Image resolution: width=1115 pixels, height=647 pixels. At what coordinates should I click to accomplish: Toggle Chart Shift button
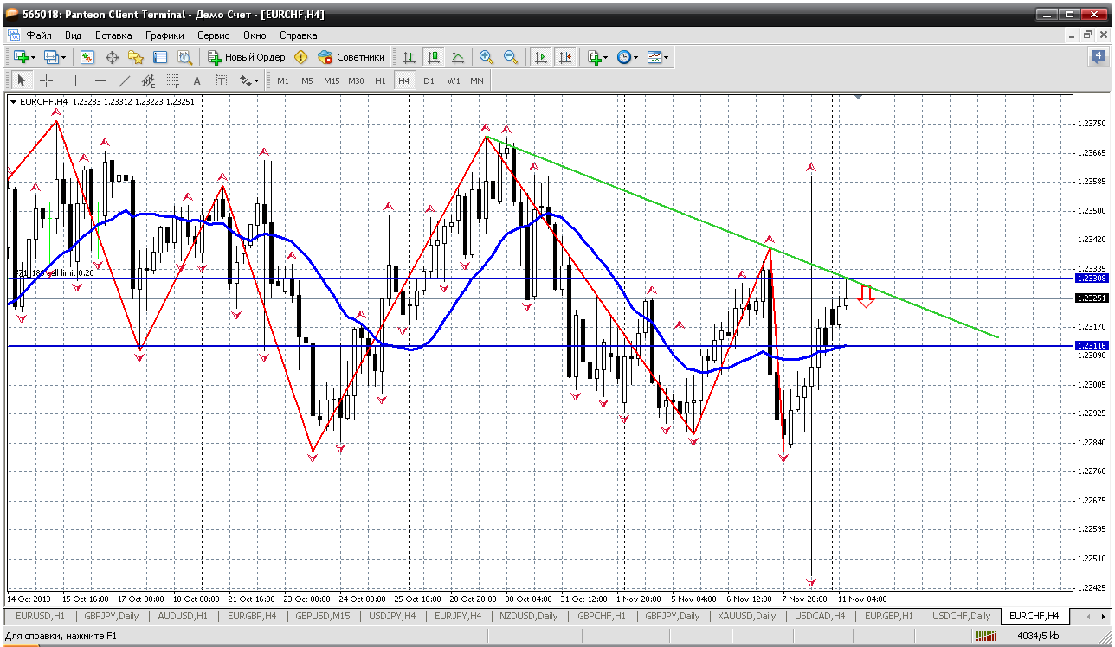point(565,57)
